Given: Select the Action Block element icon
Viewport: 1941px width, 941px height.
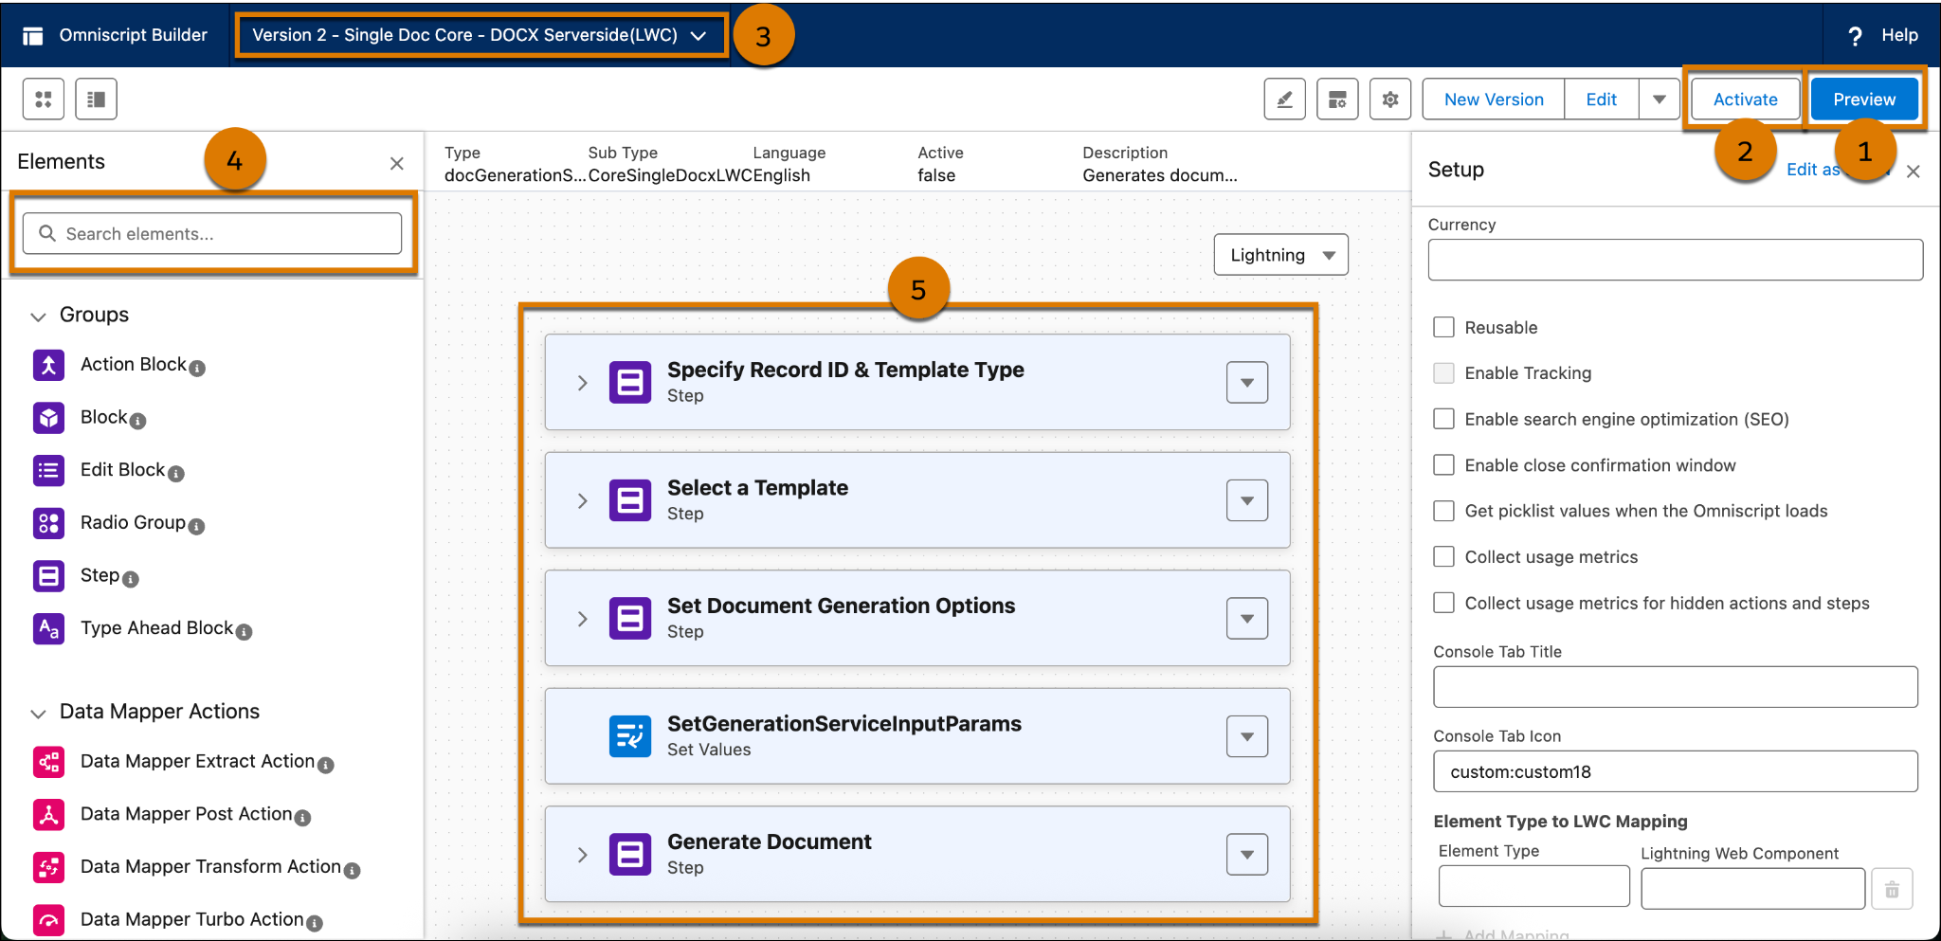Looking at the screenshot, I should [48, 365].
